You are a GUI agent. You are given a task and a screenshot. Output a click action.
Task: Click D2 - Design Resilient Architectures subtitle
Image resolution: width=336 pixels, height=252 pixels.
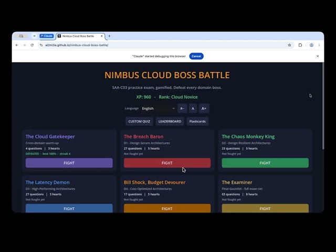point(246,143)
